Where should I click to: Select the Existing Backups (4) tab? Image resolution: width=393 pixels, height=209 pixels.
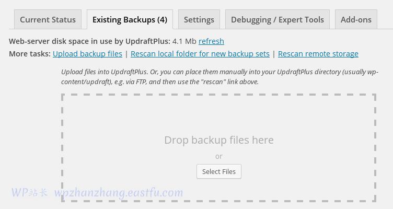point(130,20)
